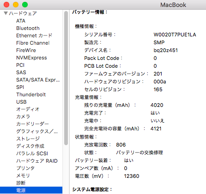Choose ディスク作成 entry
This screenshot has width=206, height=194.
coord(30,146)
